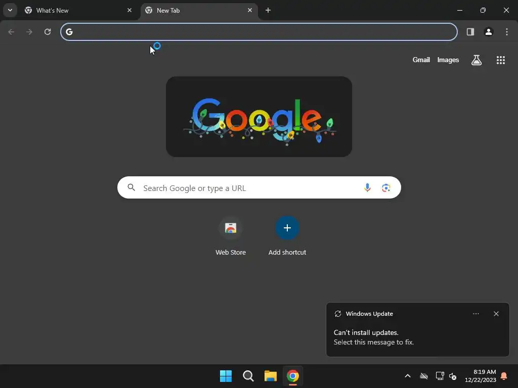Open the Images link

[448, 60]
